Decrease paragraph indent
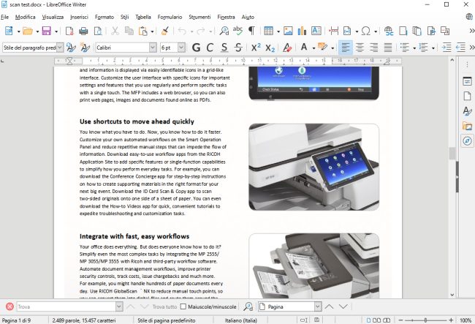Viewport: 475px width, 324px height. 460,48
